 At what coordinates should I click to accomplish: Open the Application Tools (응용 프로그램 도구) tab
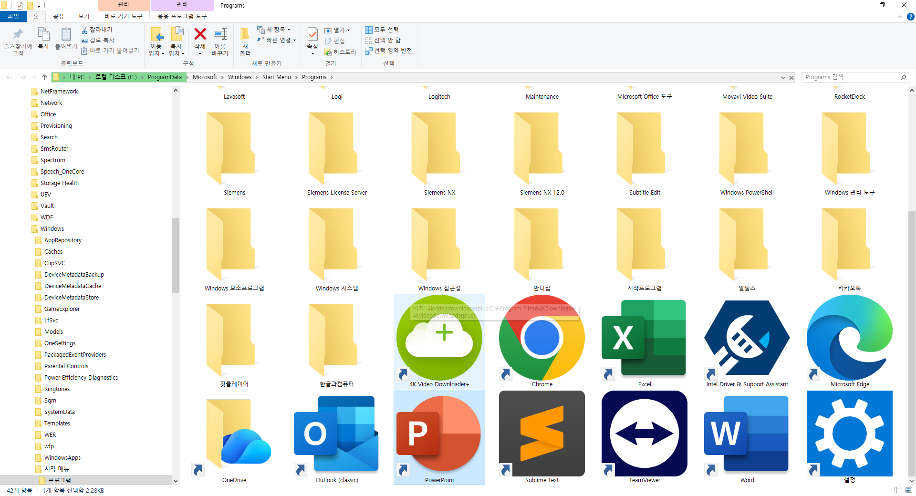tap(182, 16)
